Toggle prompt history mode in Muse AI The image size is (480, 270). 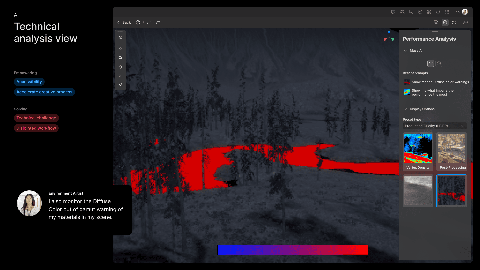(x=439, y=63)
